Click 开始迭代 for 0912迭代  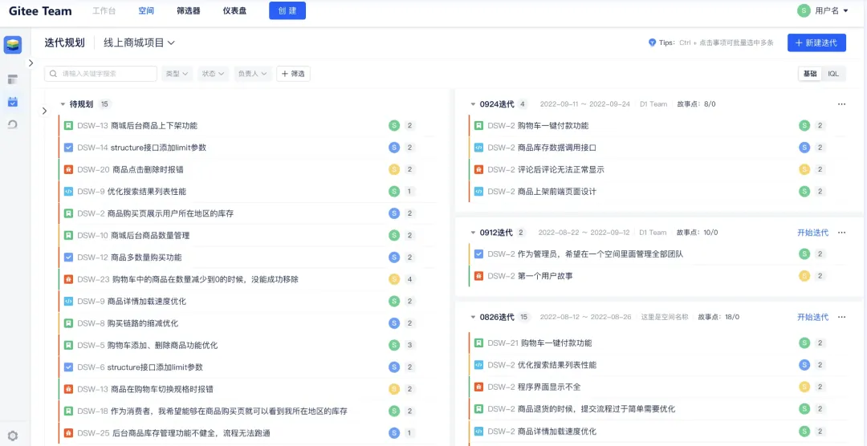[x=812, y=233]
